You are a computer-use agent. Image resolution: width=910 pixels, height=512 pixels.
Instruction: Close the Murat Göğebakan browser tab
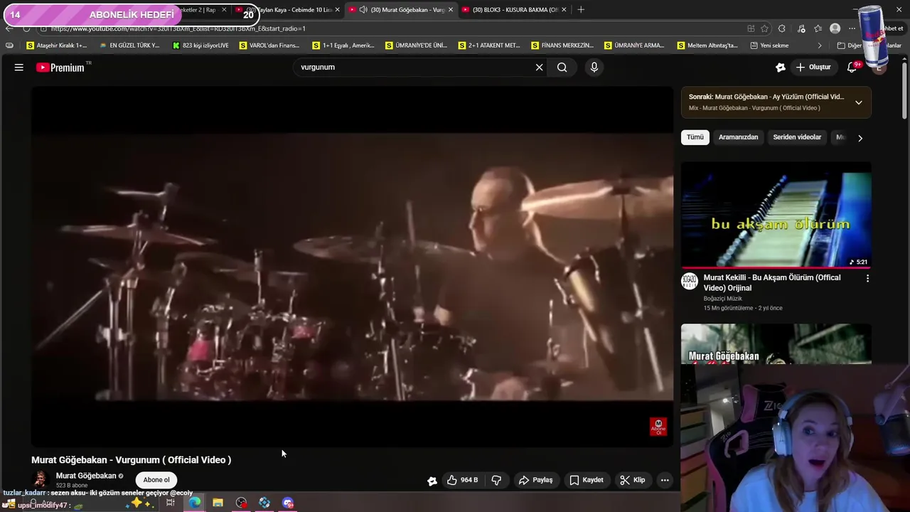(x=450, y=10)
